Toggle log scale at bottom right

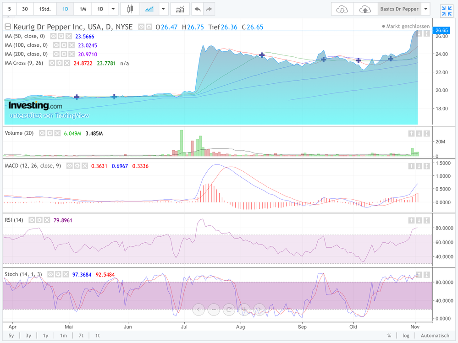tap(406, 336)
